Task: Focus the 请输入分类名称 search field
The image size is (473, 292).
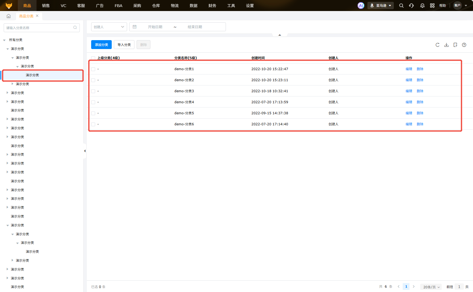Action: point(42,28)
